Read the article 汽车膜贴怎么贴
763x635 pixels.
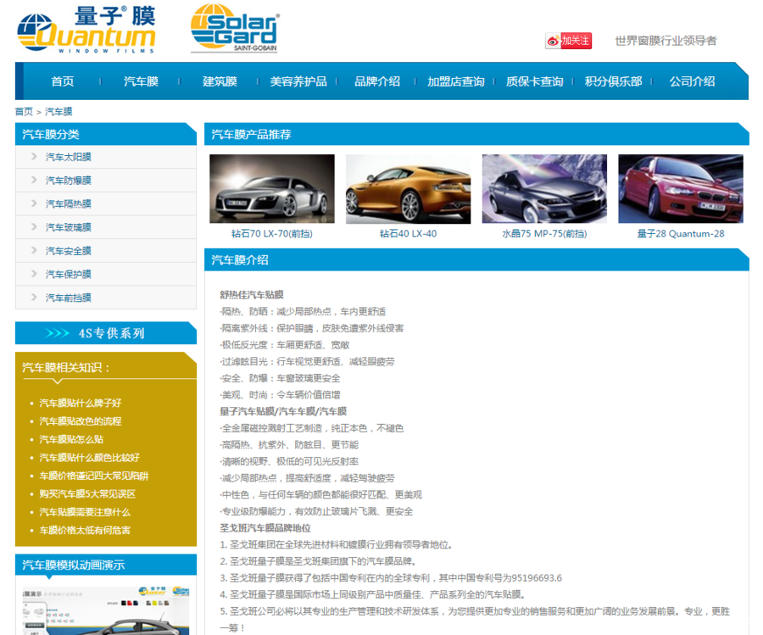(71, 439)
